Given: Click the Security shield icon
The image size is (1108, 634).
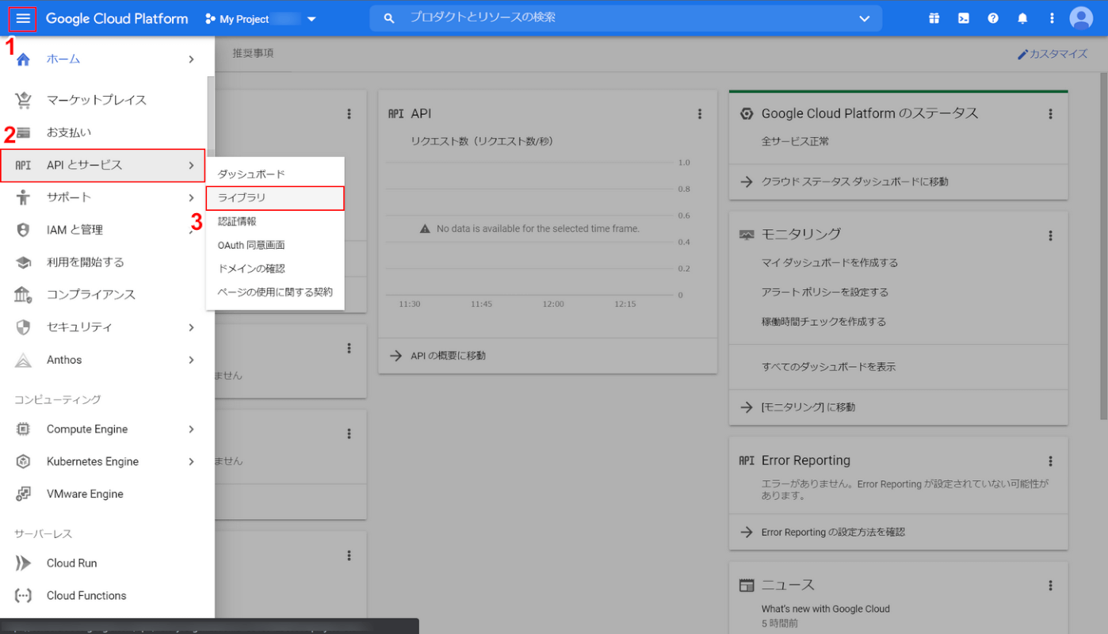Looking at the screenshot, I should 23,327.
